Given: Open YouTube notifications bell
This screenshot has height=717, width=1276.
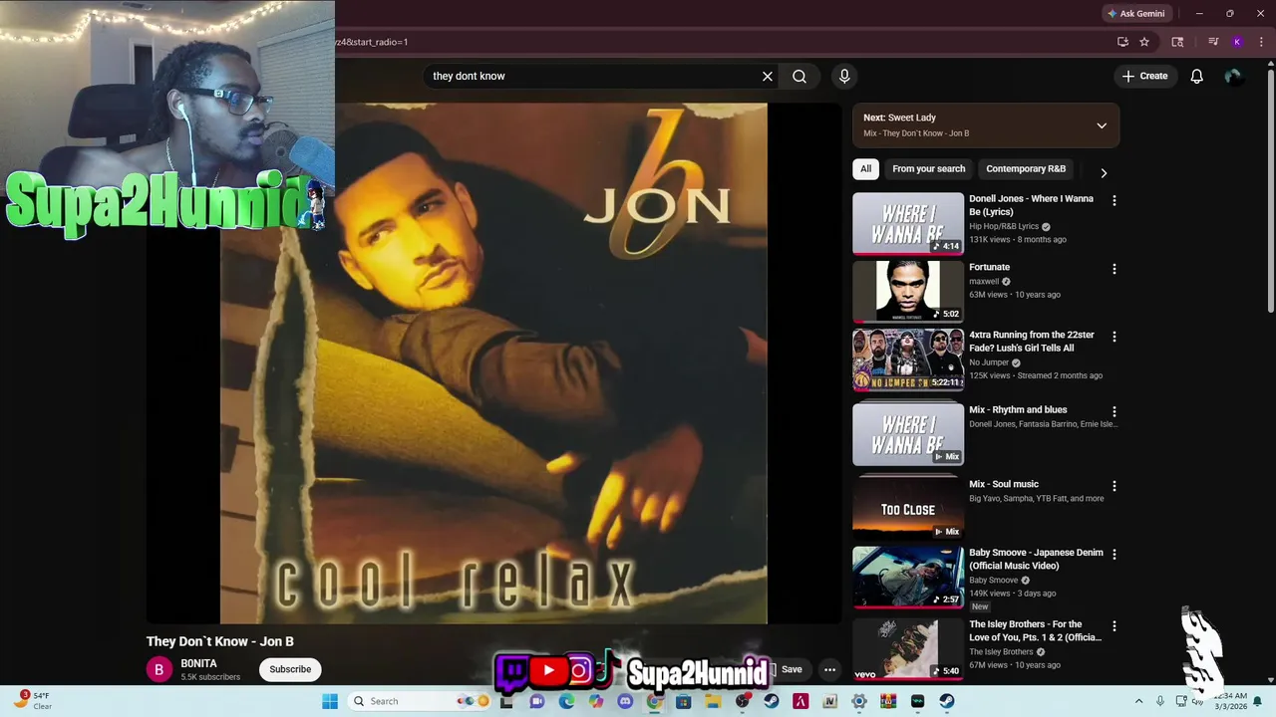Looking at the screenshot, I should tap(1196, 76).
